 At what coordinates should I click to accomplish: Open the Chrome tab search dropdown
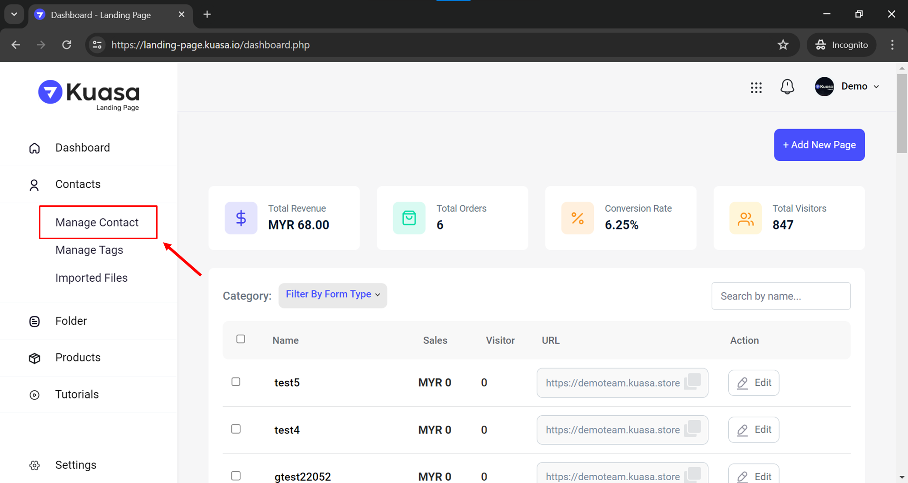pyautogui.click(x=14, y=15)
